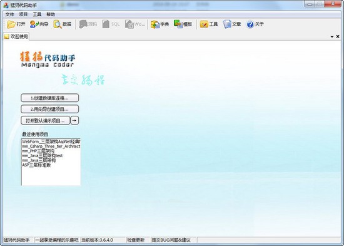Click the 2.用向导创建项目 button
Screen dimensions: 344x246
point(50,109)
